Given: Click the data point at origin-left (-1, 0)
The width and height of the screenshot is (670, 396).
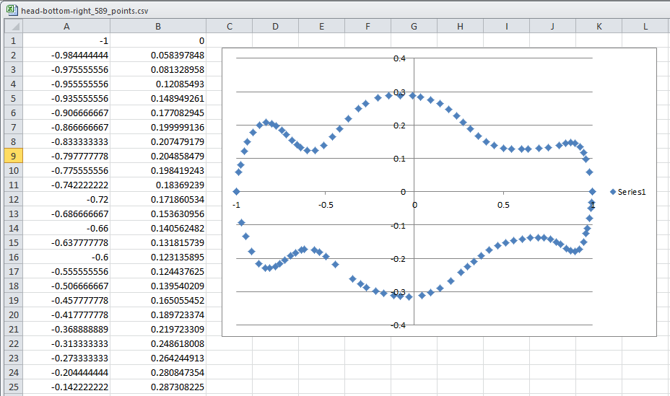Looking at the screenshot, I should [x=236, y=192].
